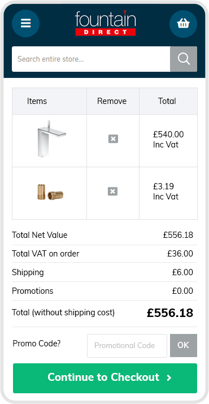Viewport: 209px width, 404px height.
Task: Open the brass connector product thumbnail
Action: point(50,192)
